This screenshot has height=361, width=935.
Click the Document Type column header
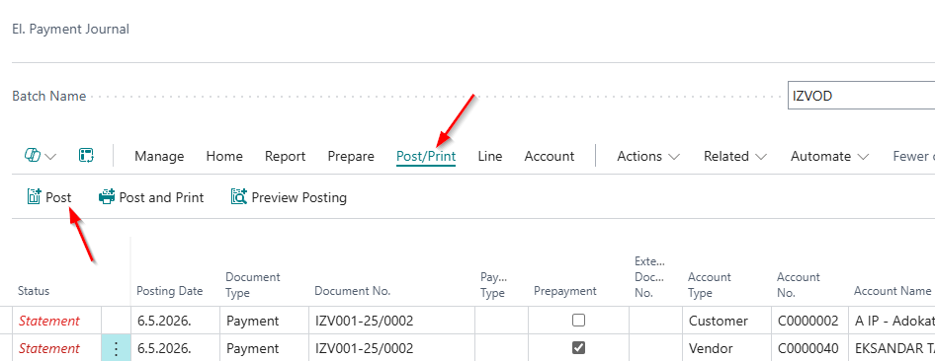click(x=253, y=285)
